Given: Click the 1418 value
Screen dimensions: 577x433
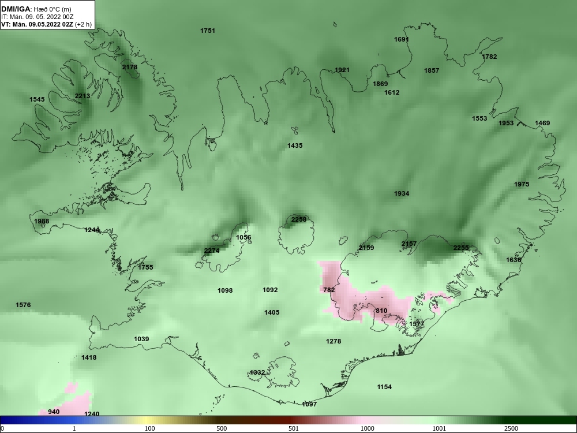Looking at the screenshot, I should (89, 357).
